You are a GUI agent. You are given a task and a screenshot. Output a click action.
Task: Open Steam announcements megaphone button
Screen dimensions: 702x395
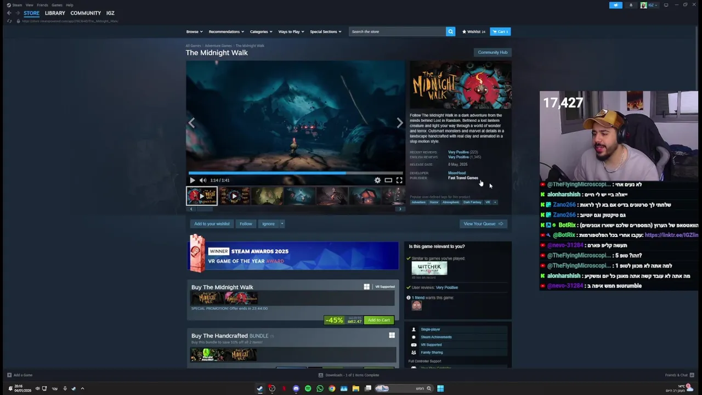point(616,5)
